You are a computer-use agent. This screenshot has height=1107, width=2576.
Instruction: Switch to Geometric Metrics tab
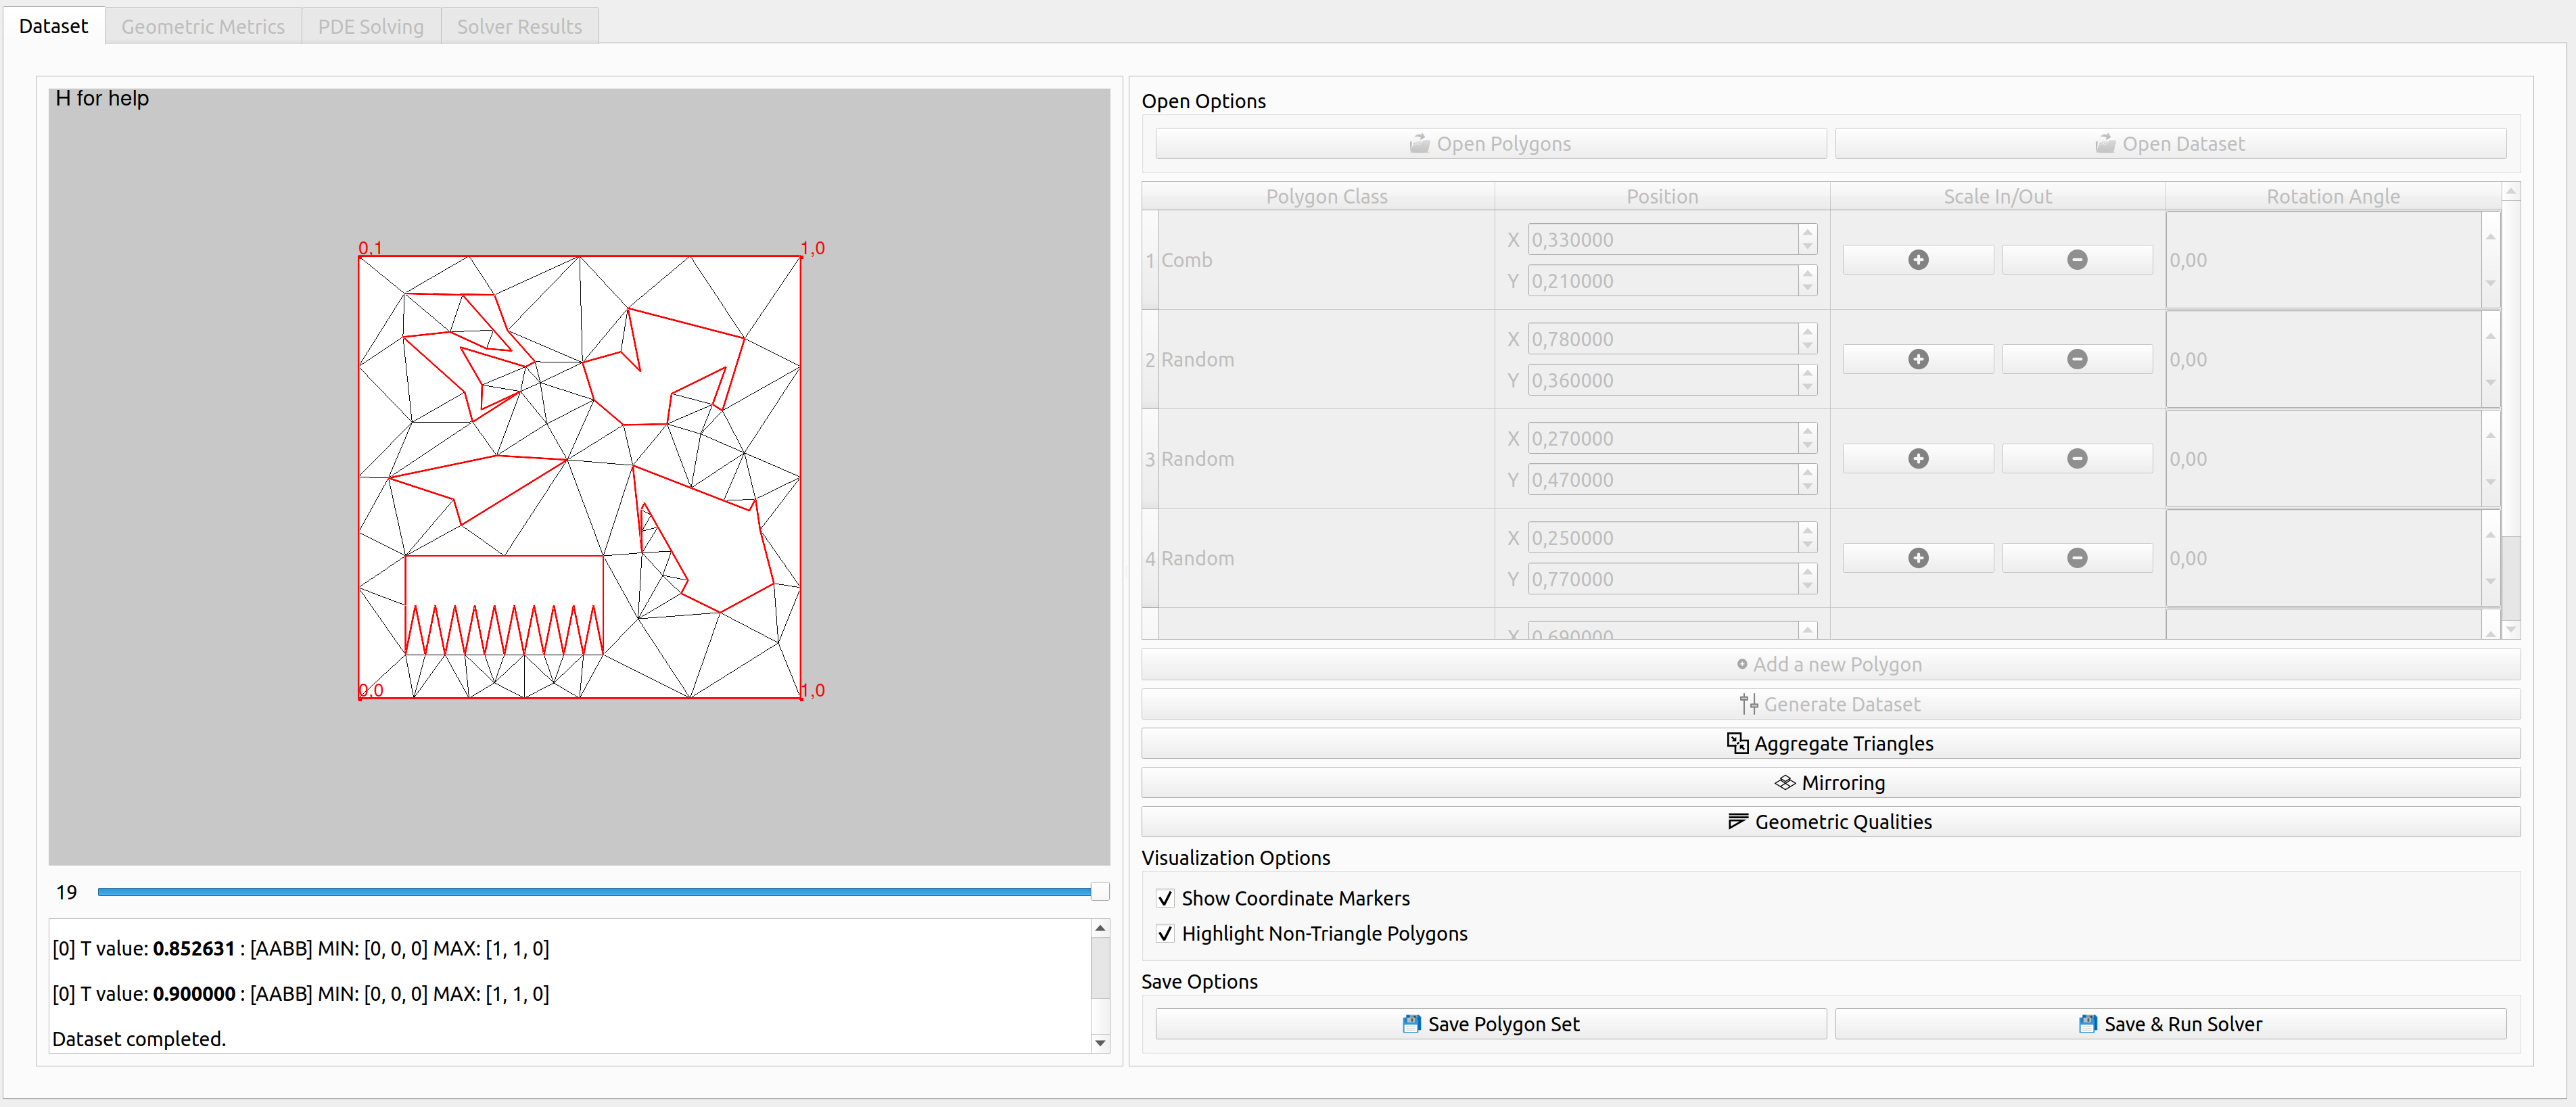(x=203, y=26)
